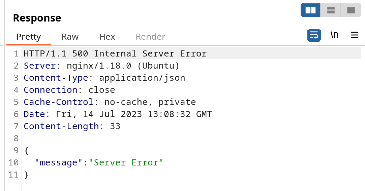Click the "Server Error" JSON value
The height and width of the screenshot is (191, 365).
(x=126, y=162)
